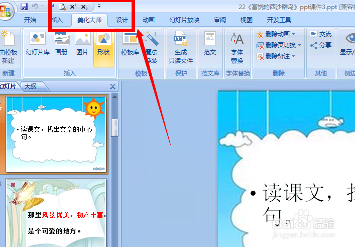
Task: Click the Office button logo
Action: coord(6,11)
